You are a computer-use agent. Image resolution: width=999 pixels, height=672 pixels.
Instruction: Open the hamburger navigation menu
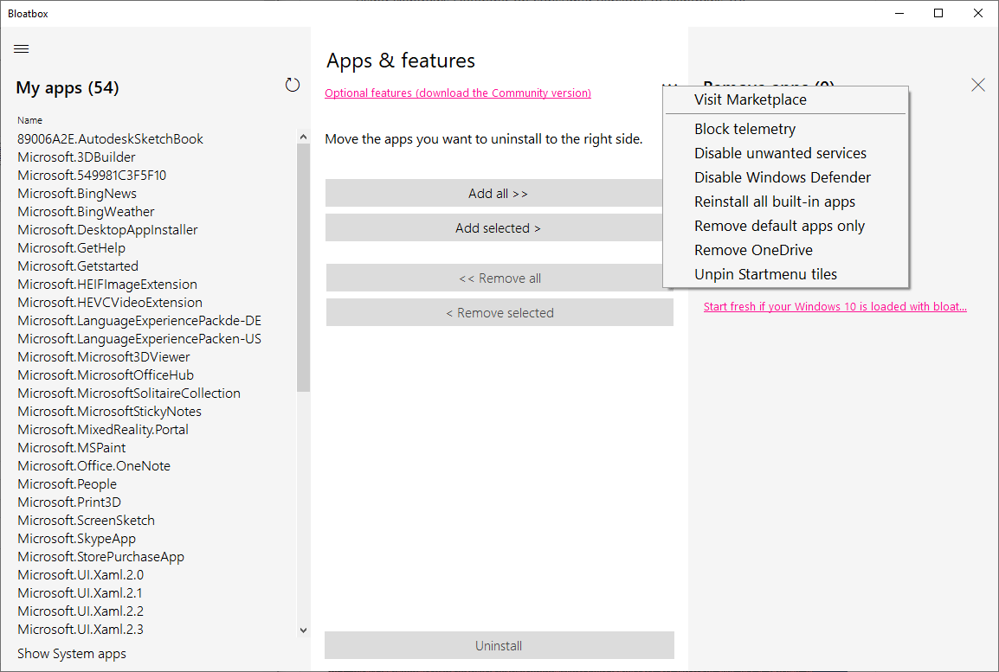tap(21, 49)
